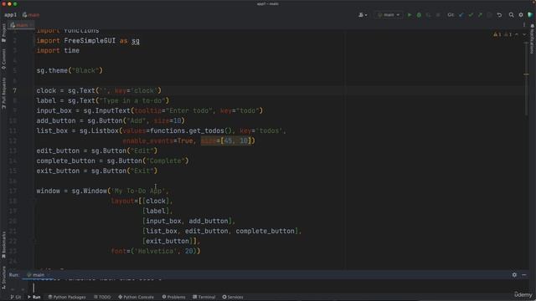Start debugging with the green bug icon

pyautogui.click(x=419, y=15)
